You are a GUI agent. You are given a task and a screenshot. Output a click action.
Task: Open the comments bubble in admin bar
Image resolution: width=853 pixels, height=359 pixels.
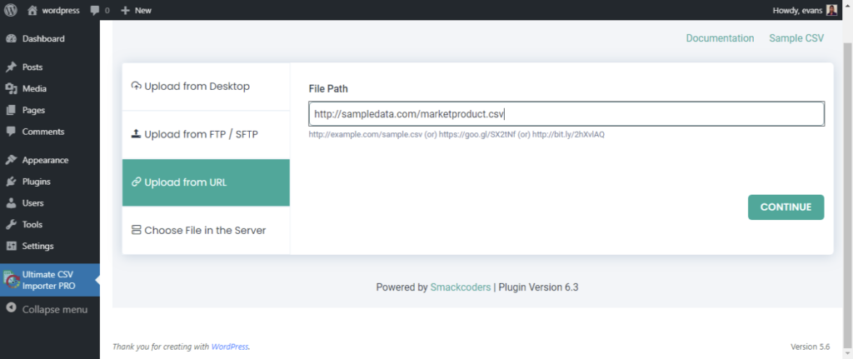pyautogui.click(x=100, y=10)
